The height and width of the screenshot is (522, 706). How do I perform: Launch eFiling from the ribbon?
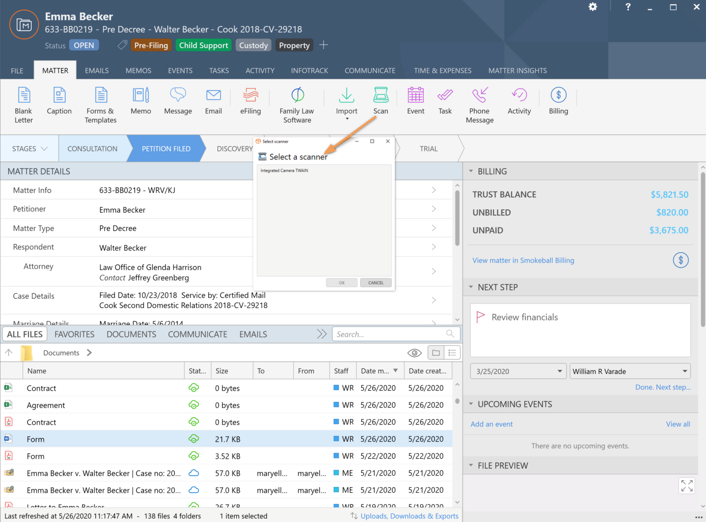pos(251,101)
